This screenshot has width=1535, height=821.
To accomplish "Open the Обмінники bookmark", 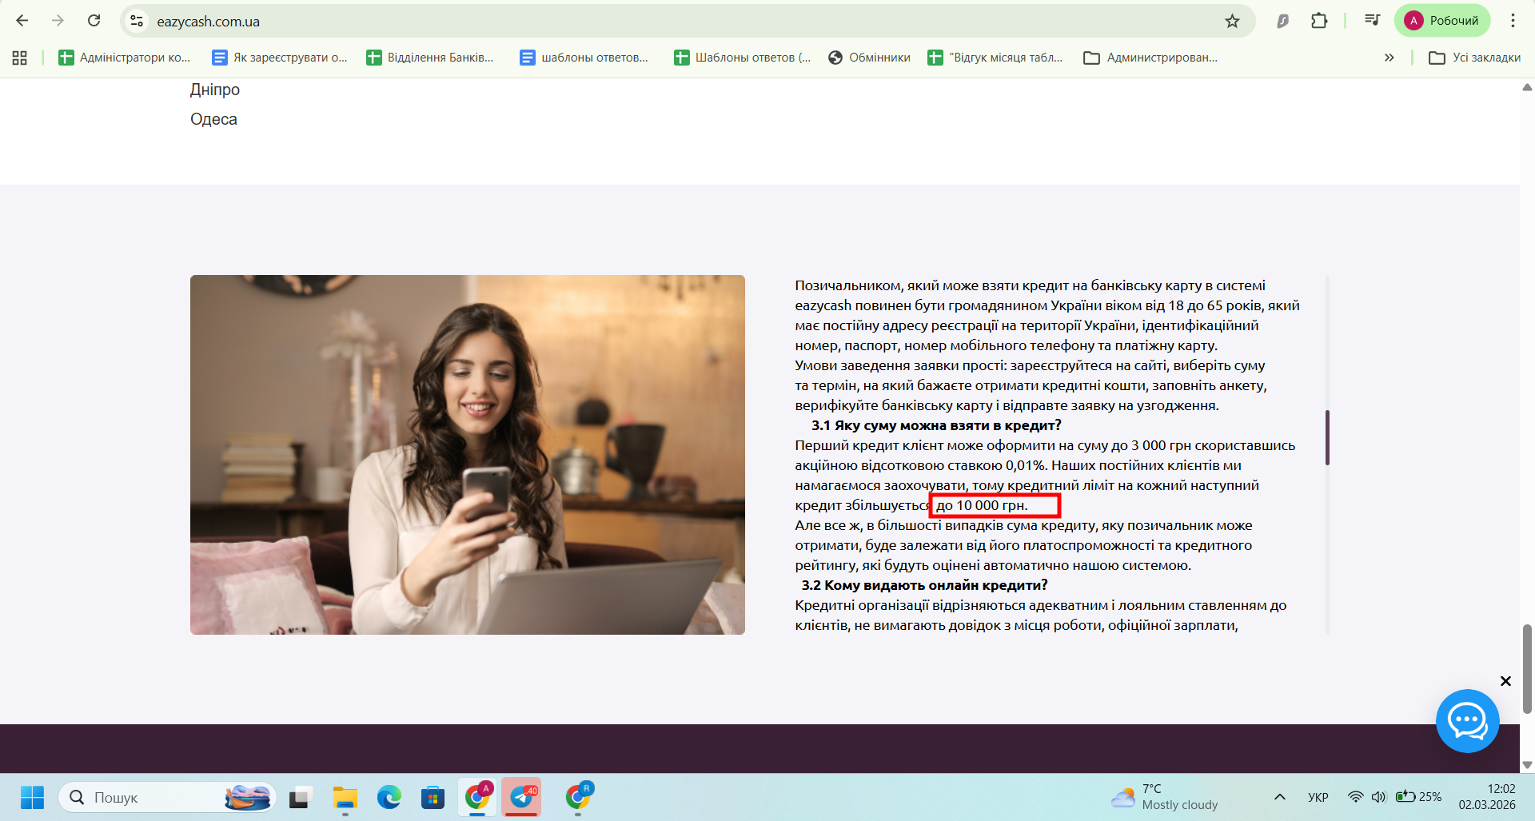I will point(870,58).
